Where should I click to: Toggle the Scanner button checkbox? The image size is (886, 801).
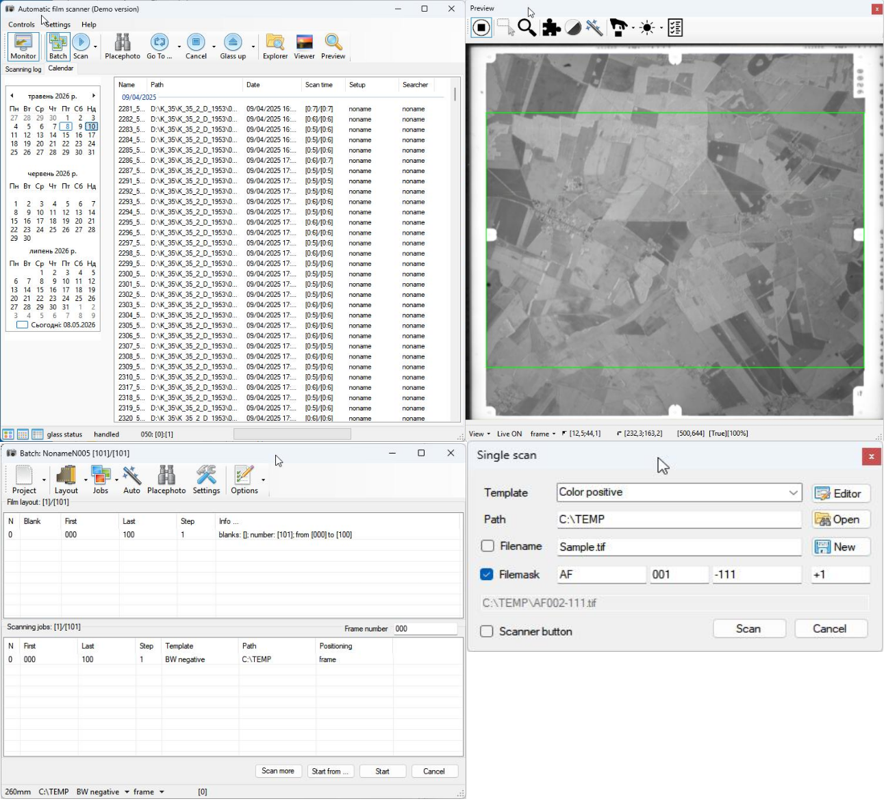tap(487, 633)
